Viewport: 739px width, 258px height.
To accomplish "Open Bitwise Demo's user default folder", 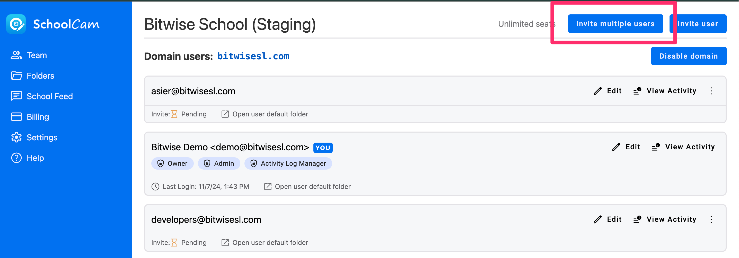I will coord(307,187).
